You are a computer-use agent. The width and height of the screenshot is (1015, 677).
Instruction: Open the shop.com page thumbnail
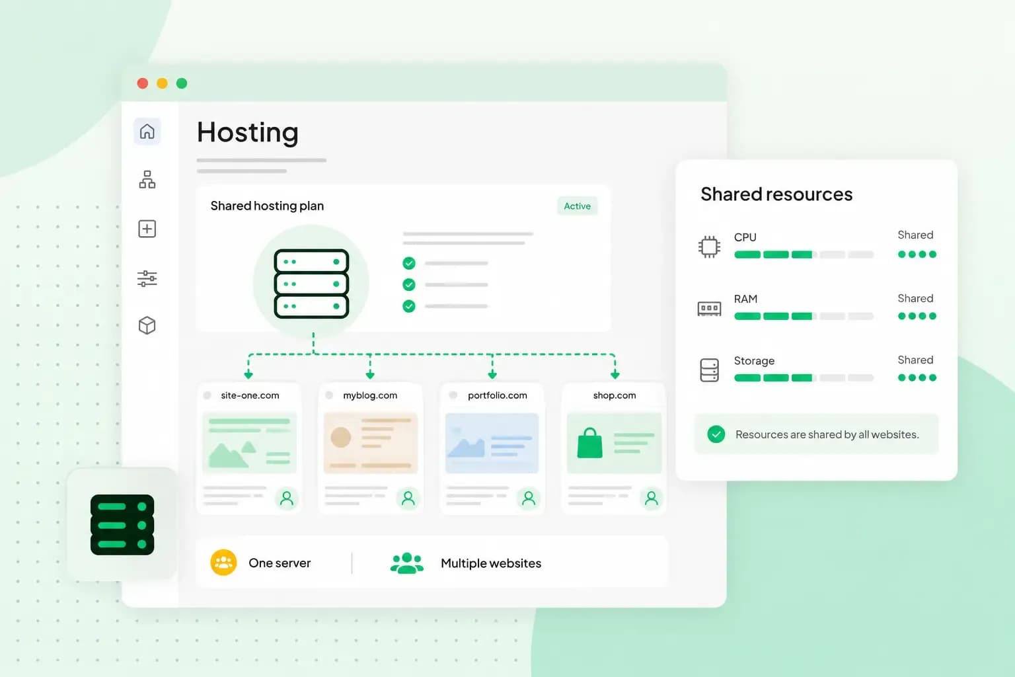pyautogui.click(x=615, y=443)
